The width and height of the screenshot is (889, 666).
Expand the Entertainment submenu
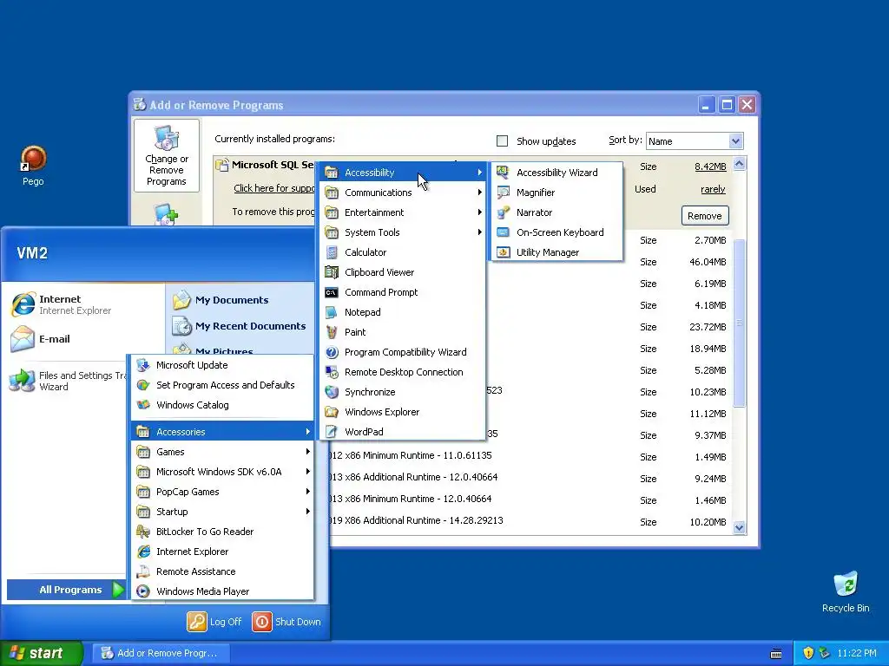(x=402, y=212)
